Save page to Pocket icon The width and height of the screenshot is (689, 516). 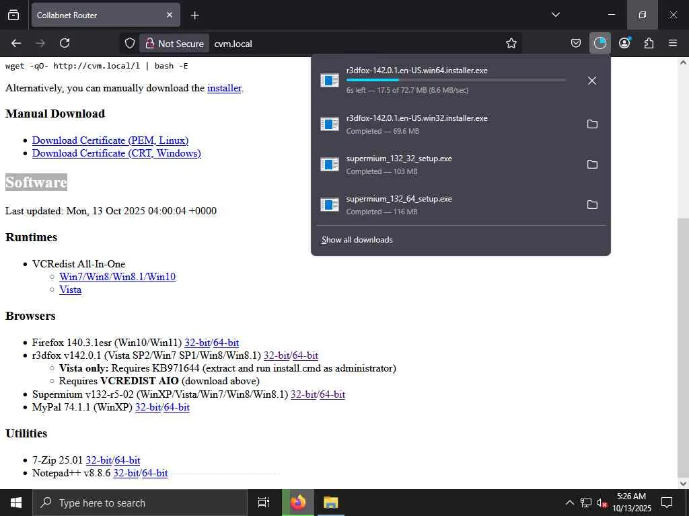point(576,44)
